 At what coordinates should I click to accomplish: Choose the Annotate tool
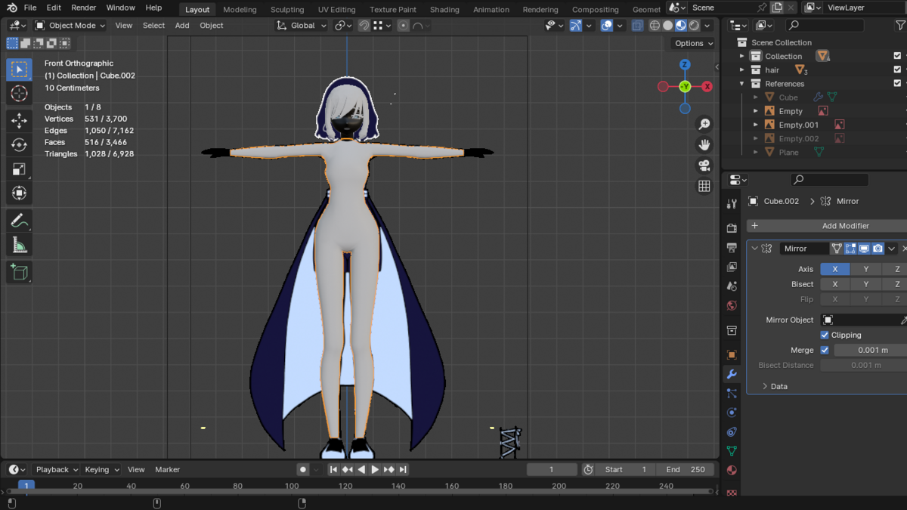click(20, 221)
